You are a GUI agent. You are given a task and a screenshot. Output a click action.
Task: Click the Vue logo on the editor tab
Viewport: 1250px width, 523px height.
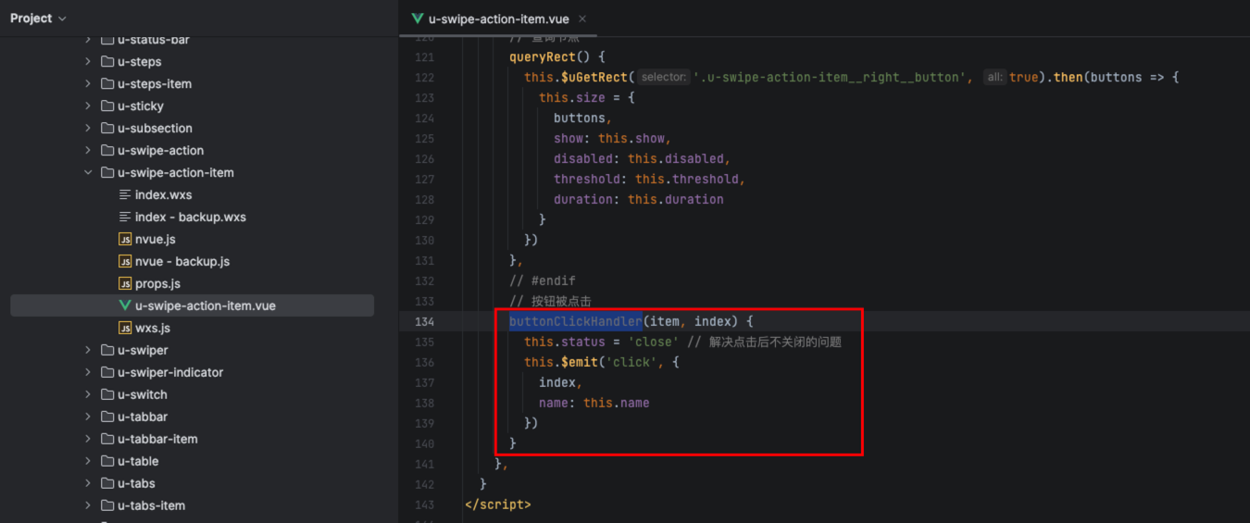(x=418, y=19)
